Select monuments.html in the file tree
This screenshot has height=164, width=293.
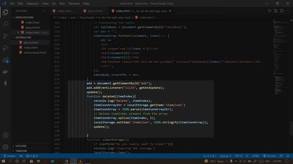coord(35,53)
